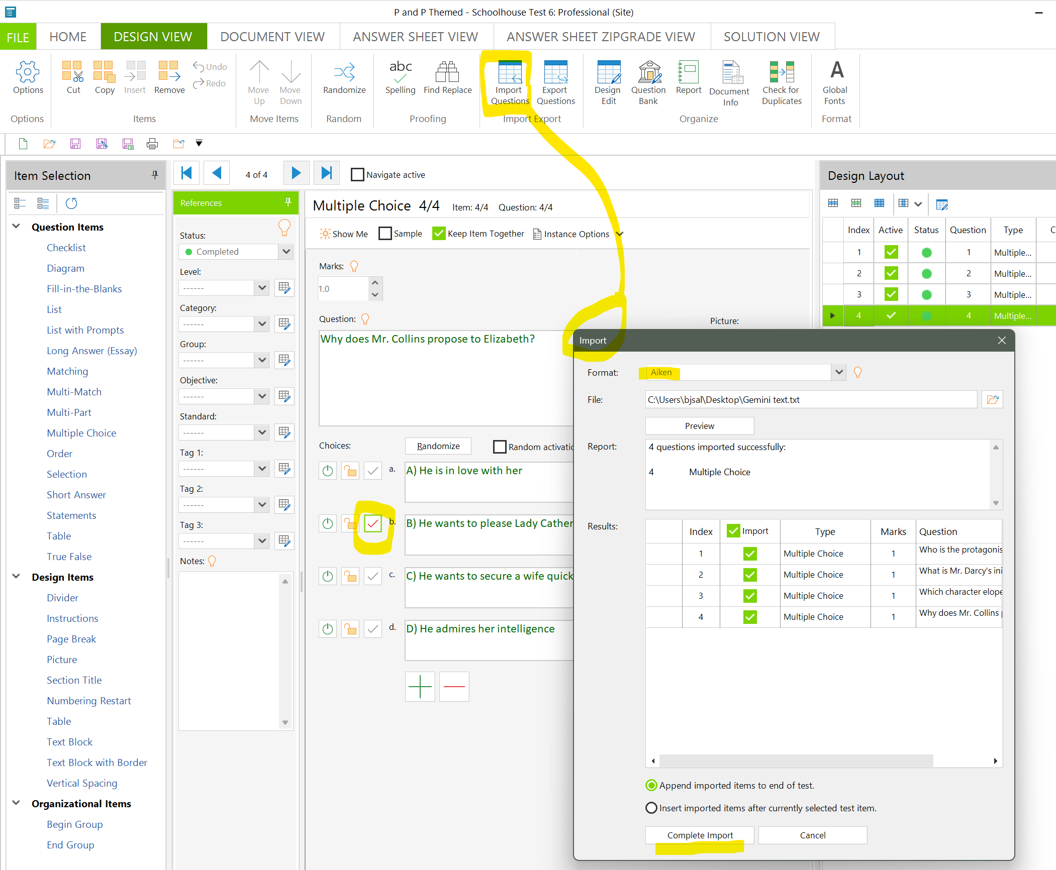Click the Complete Import button
1056x870 pixels.
pyautogui.click(x=700, y=835)
